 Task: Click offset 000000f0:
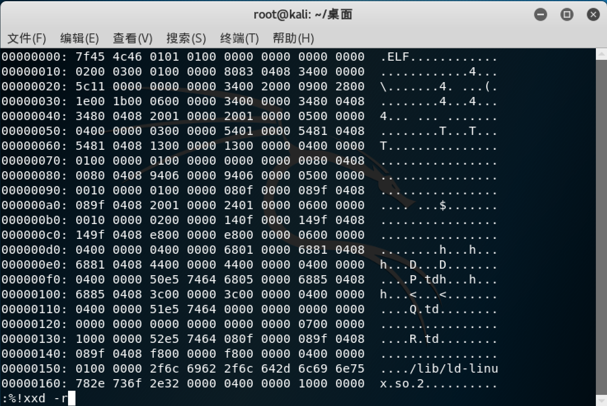point(34,279)
